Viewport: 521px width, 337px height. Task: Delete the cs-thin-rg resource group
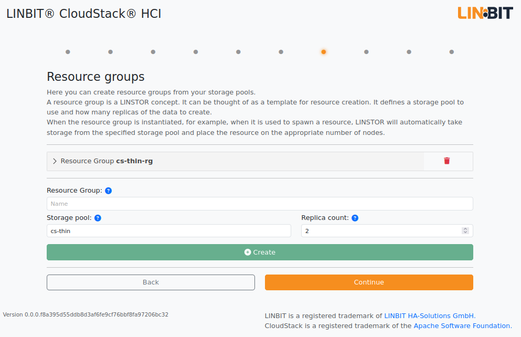click(446, 161)
